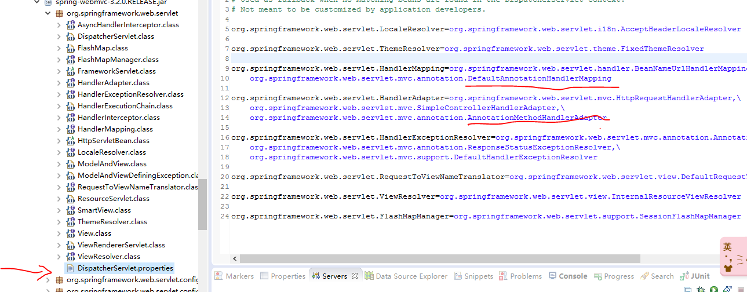Click the class file icon beside AsyncHandlerInterceptor.class

click(x=71, y=25)
